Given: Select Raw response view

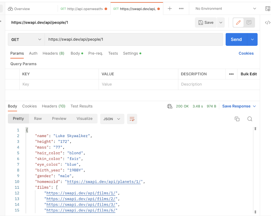Looking at the screenshot, I should pos(38,119).
